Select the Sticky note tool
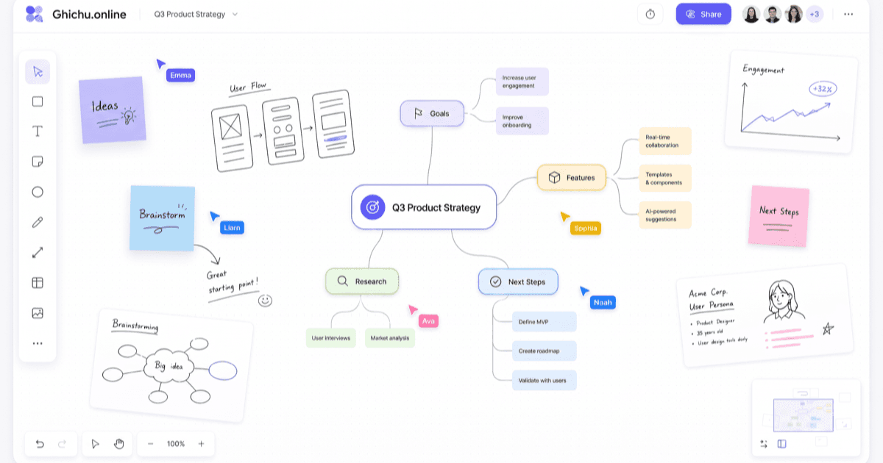Viewport: 883px width, 463px height. coord(38,162)
